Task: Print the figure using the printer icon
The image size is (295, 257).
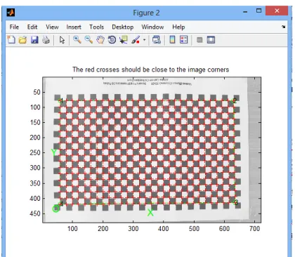Action: click(x=46, y=40)
